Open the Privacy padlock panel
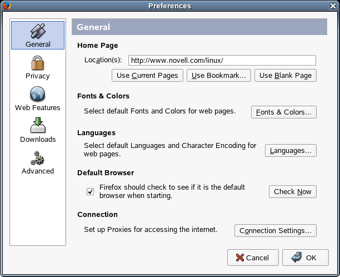This screenshot has width=340, height=277. (x=38, y=67)
